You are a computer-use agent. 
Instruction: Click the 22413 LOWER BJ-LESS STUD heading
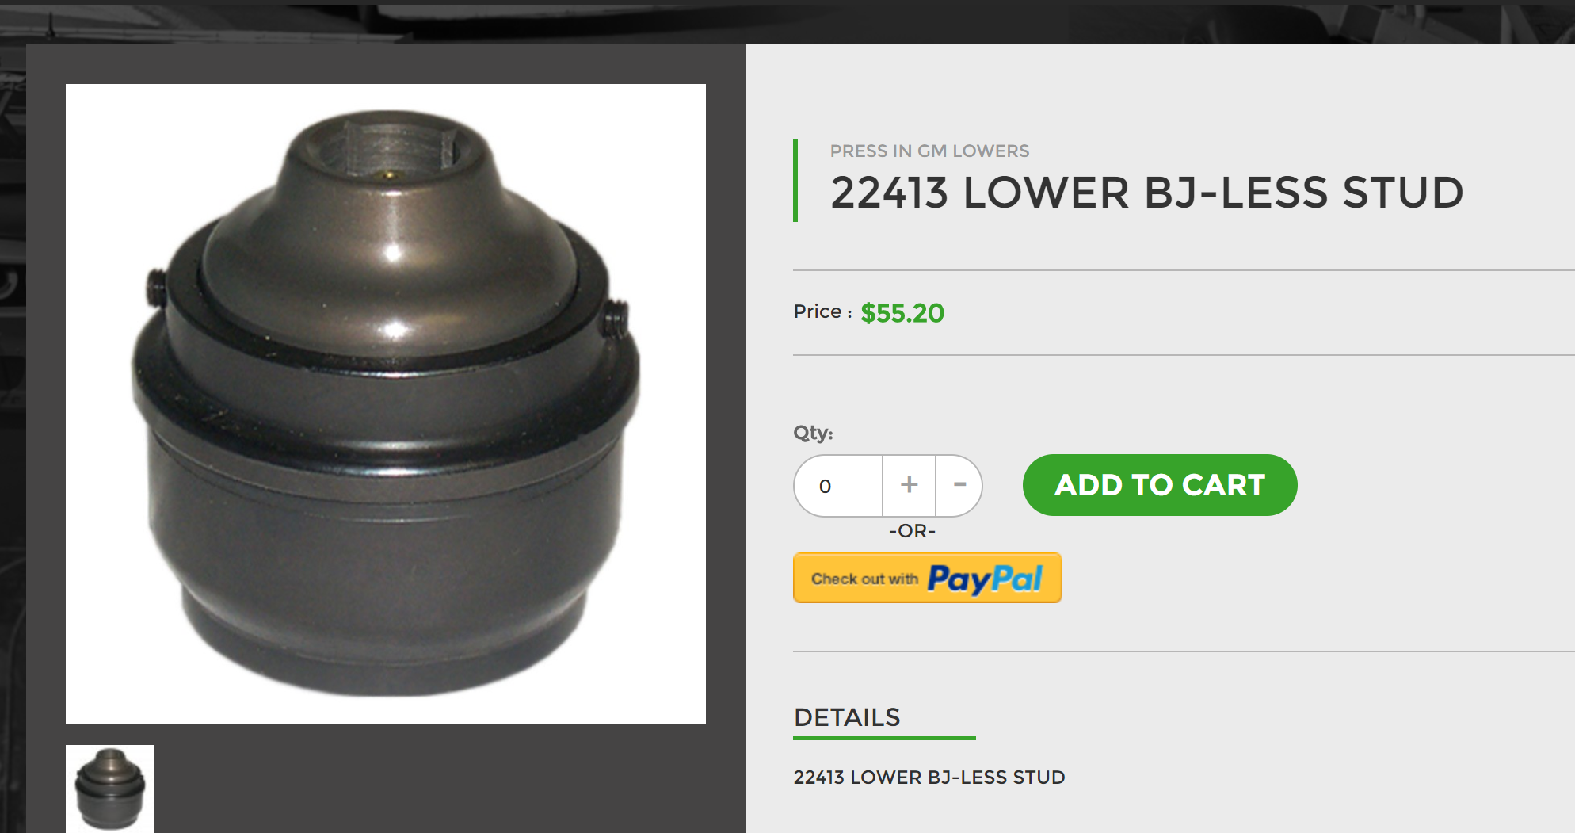coord(1146,193)
